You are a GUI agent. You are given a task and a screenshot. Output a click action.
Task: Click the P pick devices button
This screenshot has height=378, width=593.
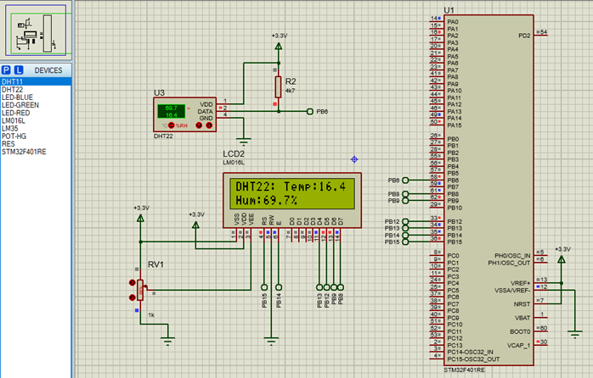pos(6,70)
